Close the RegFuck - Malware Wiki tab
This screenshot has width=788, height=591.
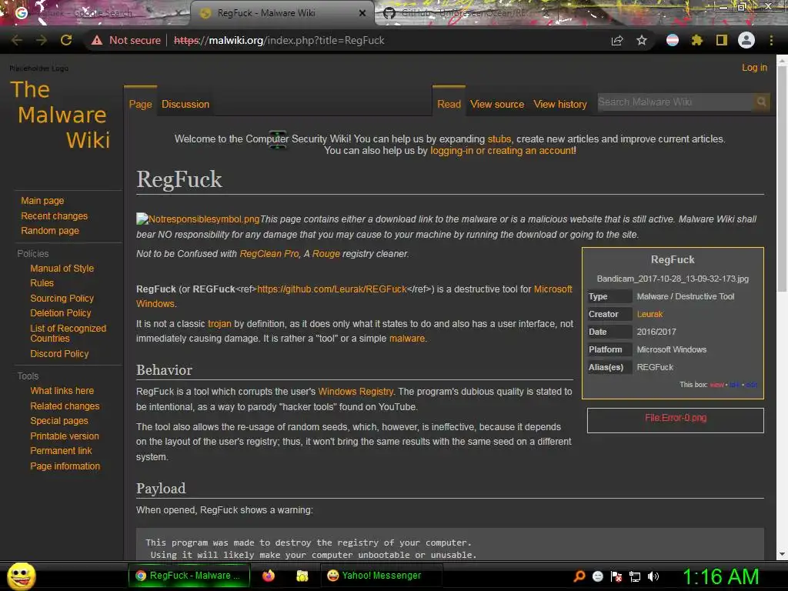click(362, 13)
